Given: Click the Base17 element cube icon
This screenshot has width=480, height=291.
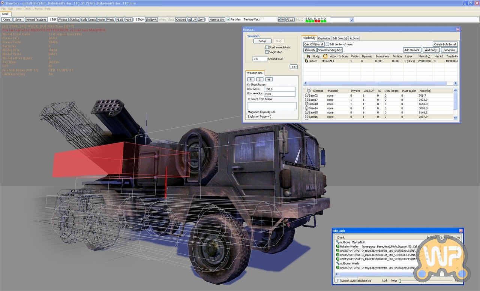Looking at the screenshot, I should (306, 100).
